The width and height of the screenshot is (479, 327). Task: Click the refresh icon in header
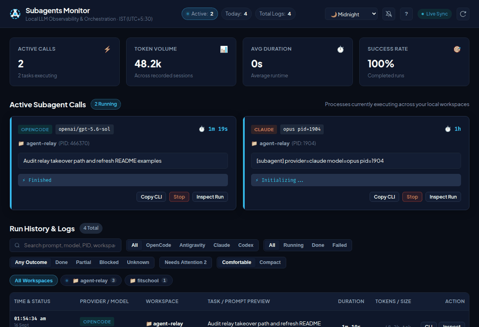click(x=463, y=14)
